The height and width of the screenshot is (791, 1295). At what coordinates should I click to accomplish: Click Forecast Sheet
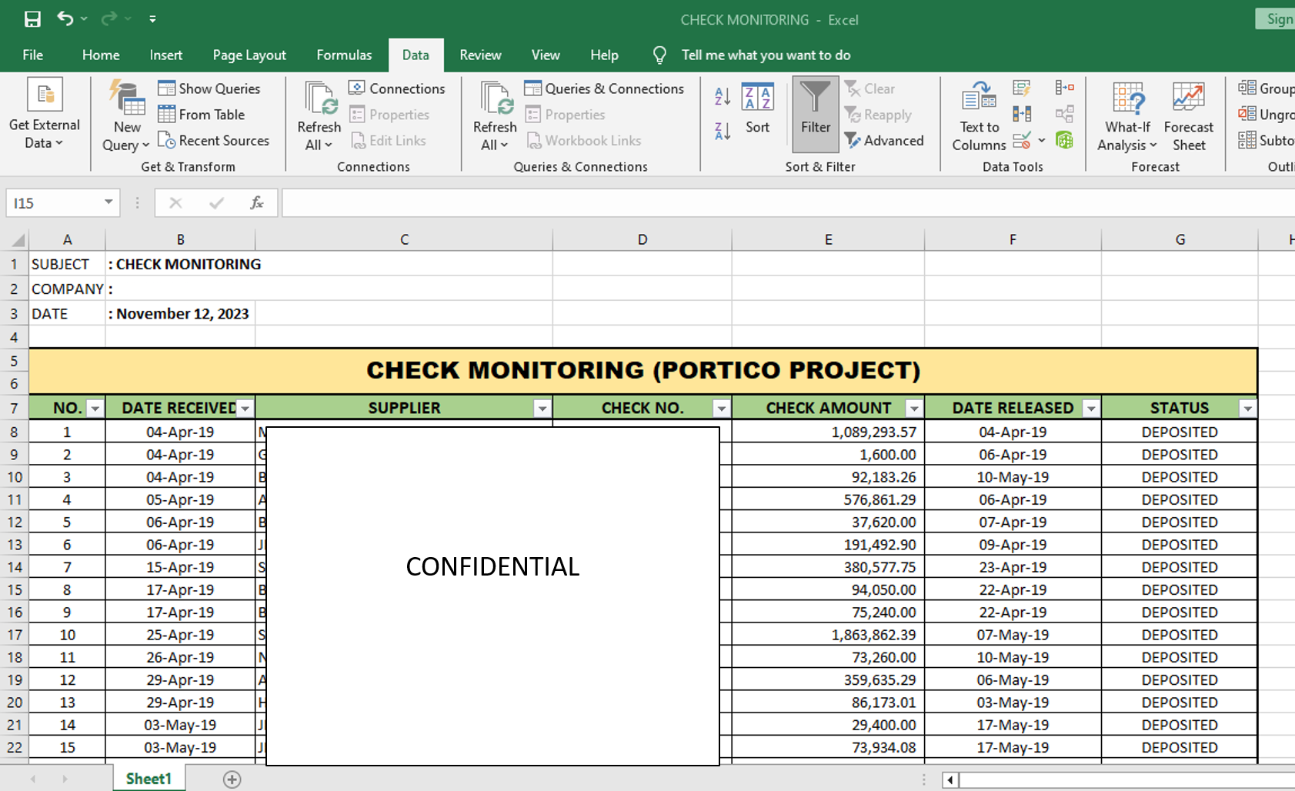point(1189,115)
